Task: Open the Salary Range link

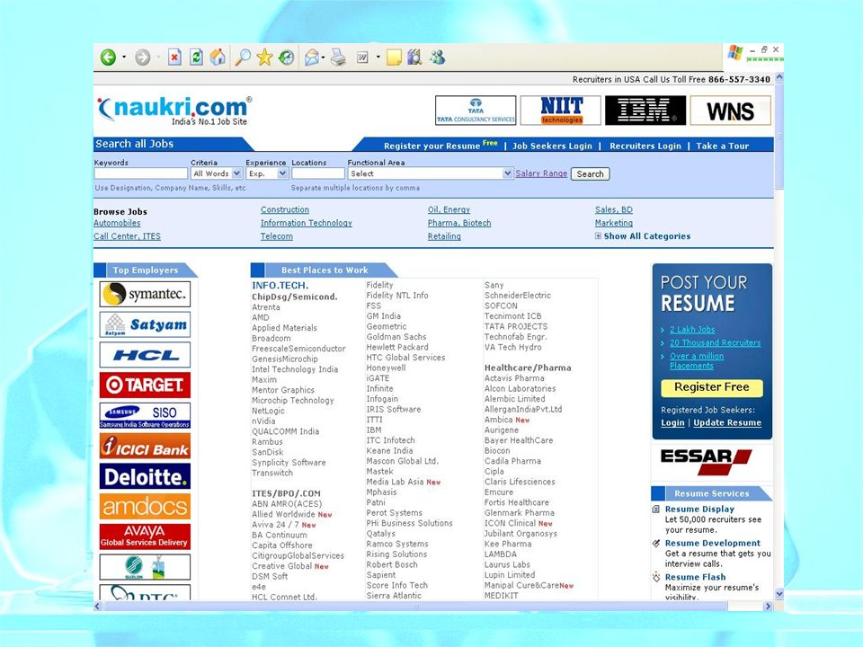Action: click(541, 173)
